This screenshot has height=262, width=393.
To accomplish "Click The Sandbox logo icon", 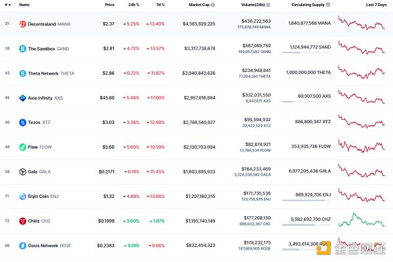I will [22, 48].
